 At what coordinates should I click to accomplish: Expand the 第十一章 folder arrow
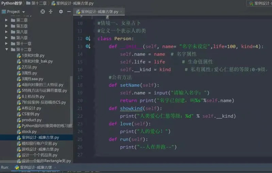pyautogui.click(x=6, y=44)
